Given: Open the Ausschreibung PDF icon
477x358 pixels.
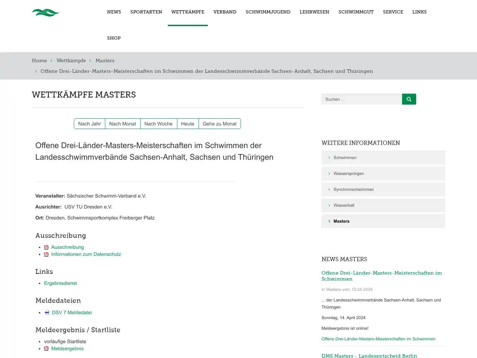Looking at the screenshot, I should [46, 247].
